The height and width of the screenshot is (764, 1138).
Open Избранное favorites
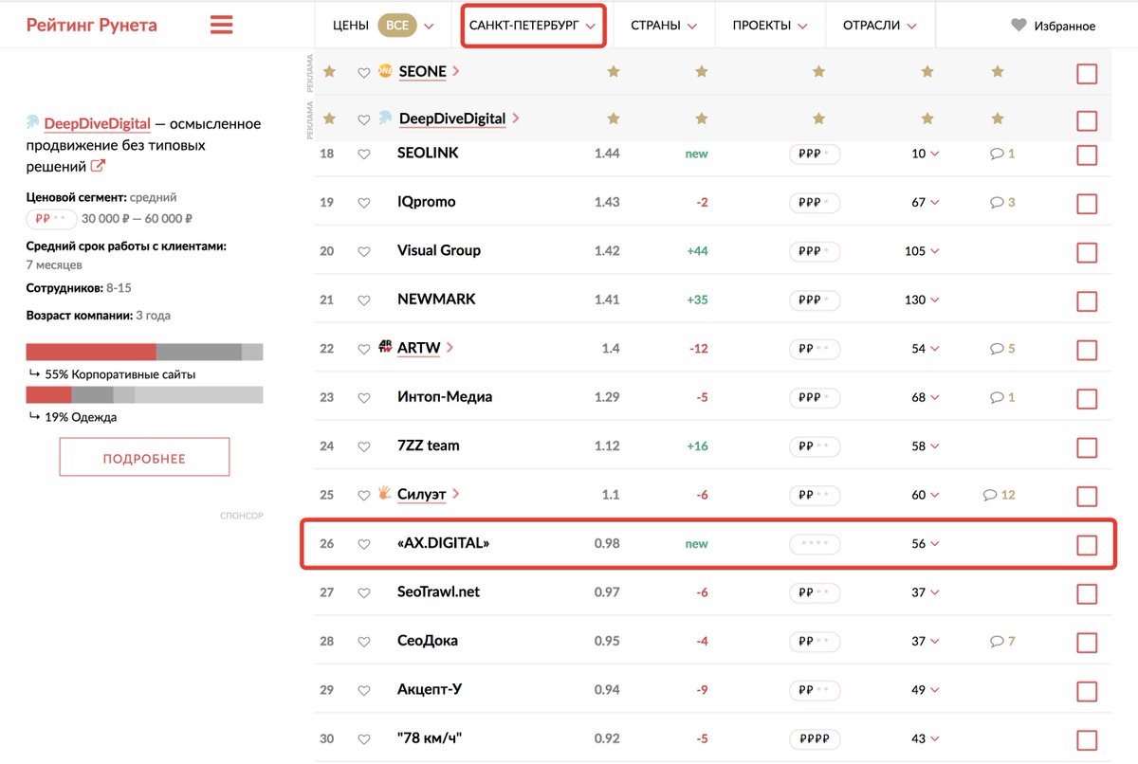(1053, 26)
